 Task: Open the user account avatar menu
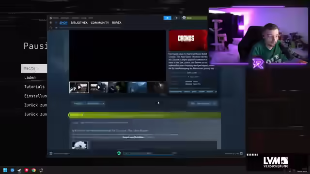[x=184, y=18]
